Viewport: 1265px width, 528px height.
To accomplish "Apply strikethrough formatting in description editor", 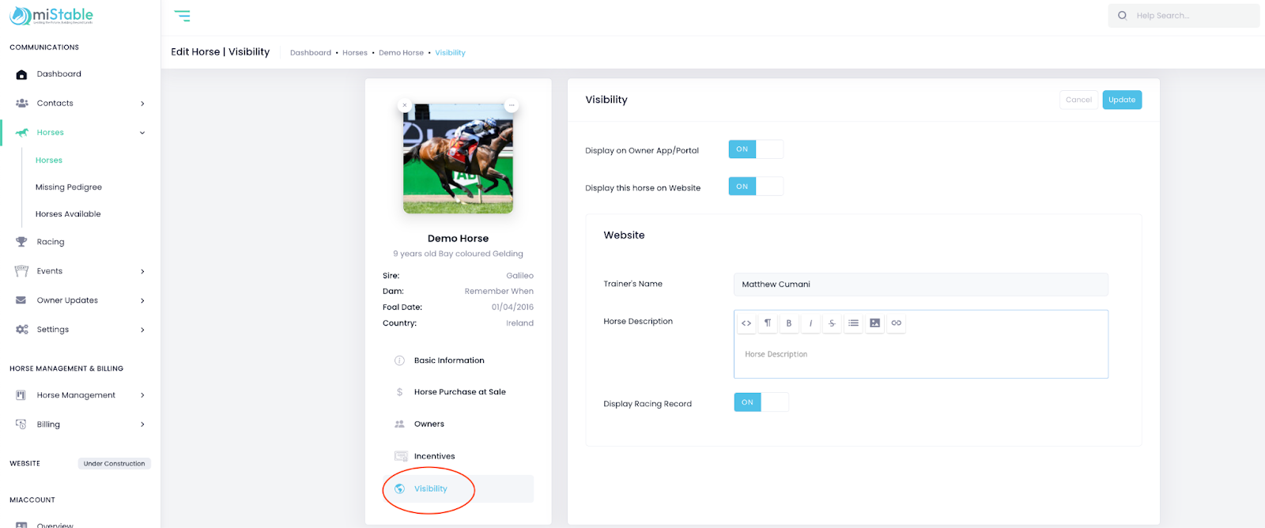I will click(x=832, y=323).
